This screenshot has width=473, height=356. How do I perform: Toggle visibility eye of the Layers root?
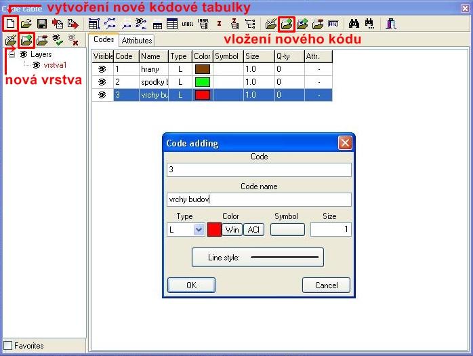coord(23,54)
